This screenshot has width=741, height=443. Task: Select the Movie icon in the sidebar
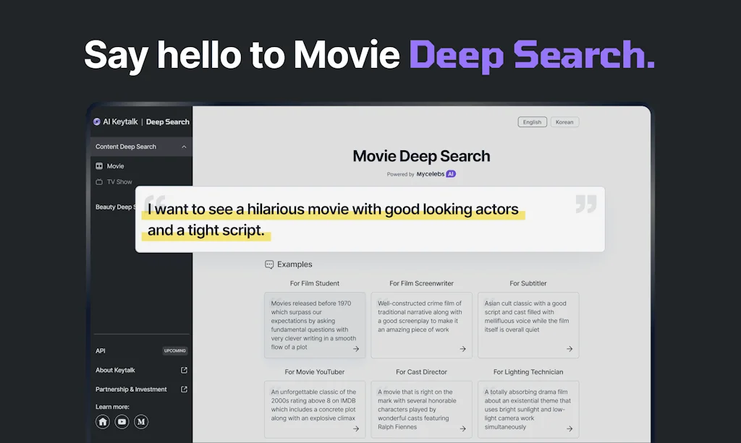tap(101, 165)
